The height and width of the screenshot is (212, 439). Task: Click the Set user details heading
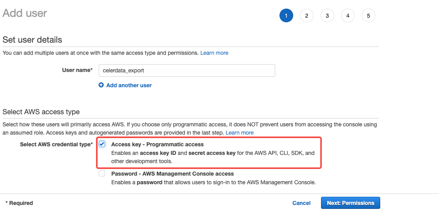(x=32, y=40)
